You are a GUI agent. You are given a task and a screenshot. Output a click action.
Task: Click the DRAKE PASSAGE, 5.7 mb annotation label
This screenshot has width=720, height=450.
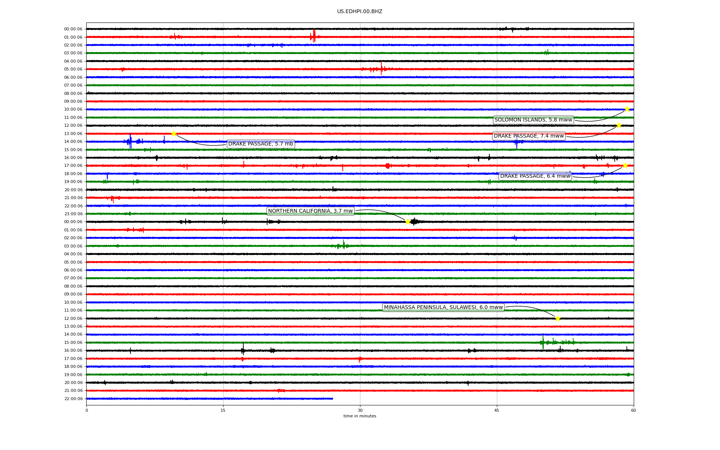click(x=261, y=144)
